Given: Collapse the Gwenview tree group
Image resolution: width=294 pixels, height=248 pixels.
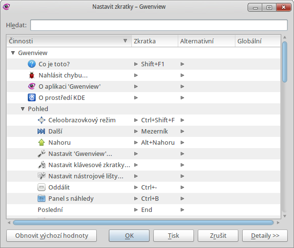Looking at the screenshot, I should (x=13, y=53).
